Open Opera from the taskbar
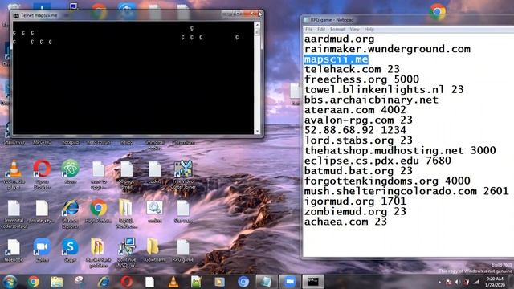 [x=127, y=282]
